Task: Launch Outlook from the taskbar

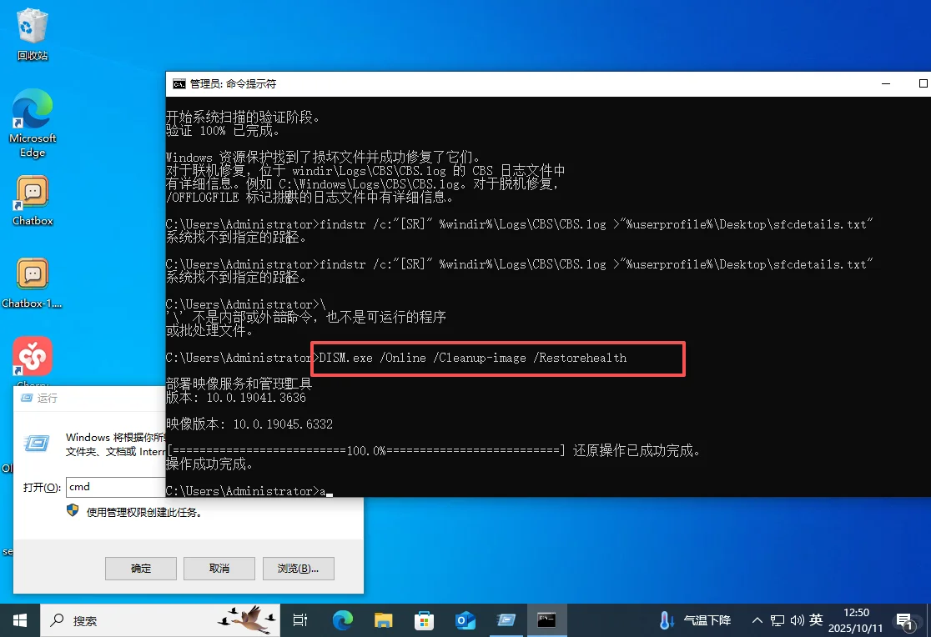Action: [465, 620]
